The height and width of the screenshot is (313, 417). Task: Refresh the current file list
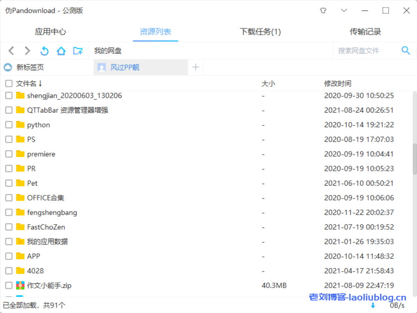coord(45,50)
